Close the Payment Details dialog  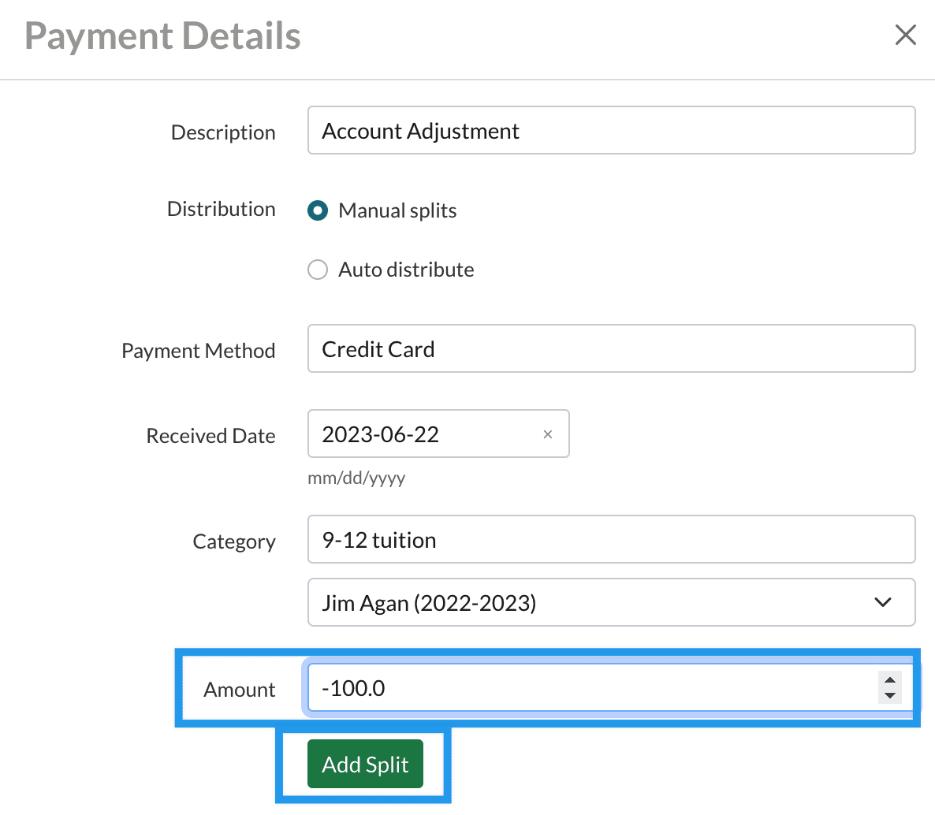(905, 35)
